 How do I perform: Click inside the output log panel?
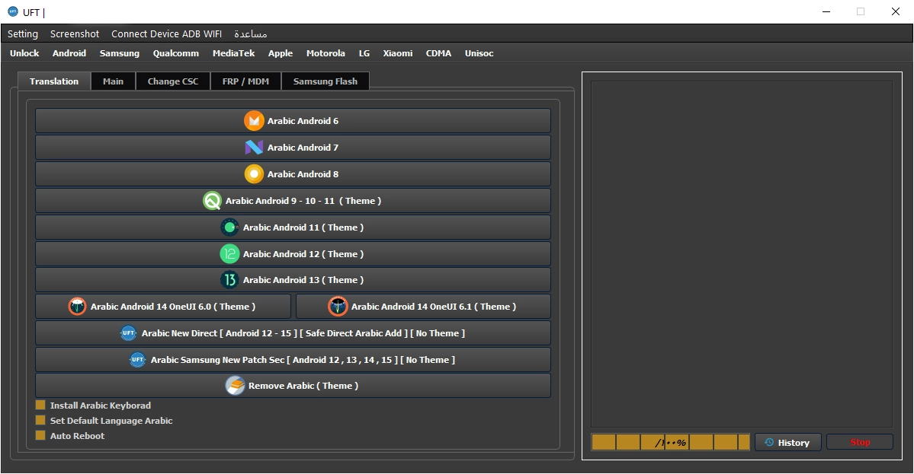click(742, 254)
